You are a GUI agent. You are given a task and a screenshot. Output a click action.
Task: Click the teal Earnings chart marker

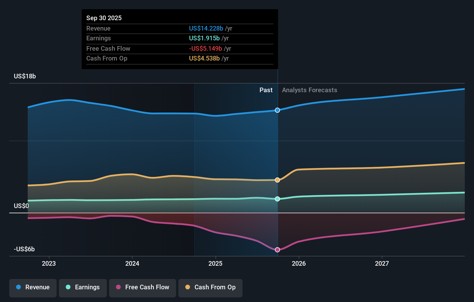point(277,199)
